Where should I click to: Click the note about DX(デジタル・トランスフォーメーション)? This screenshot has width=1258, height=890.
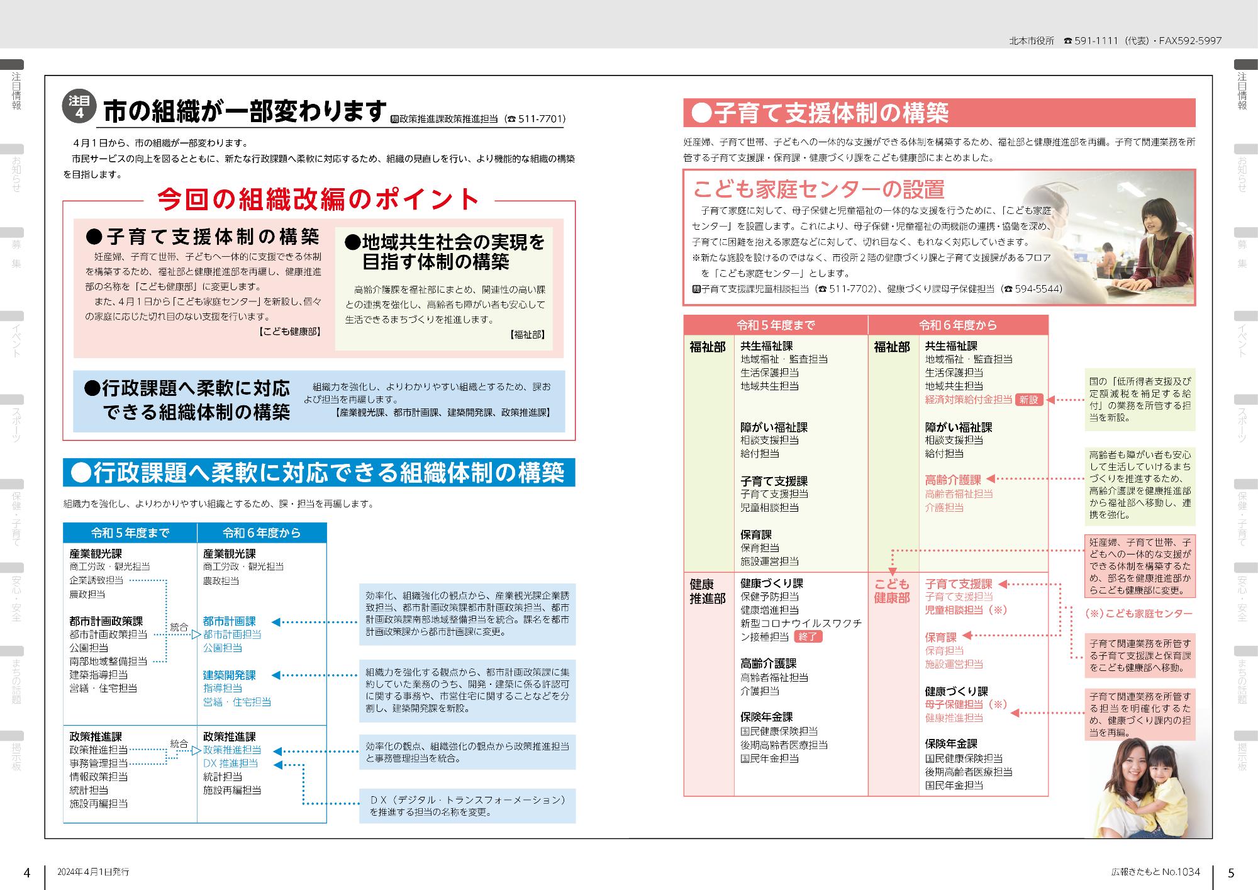(x=467, y=806)
